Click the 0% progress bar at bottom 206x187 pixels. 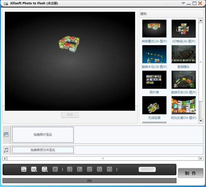click(89, 181)
